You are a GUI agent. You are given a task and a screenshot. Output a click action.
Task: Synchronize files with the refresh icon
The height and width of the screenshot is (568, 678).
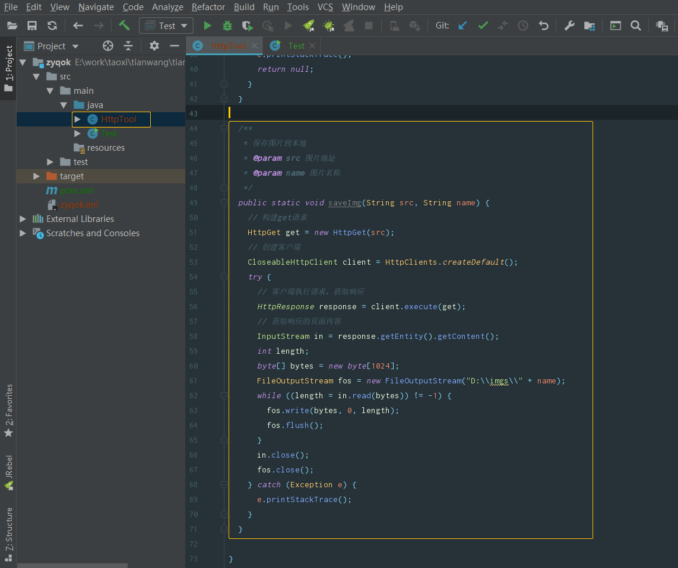pyautogui.click(x=52, y=26)
